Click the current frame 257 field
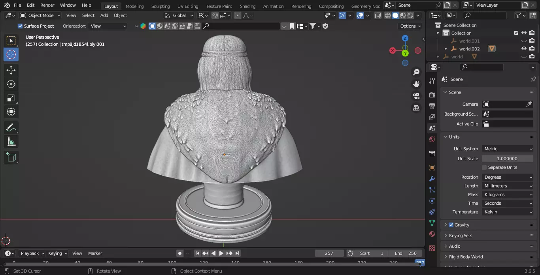This screenshot has width=540, height=275. [x=329, y=253]
